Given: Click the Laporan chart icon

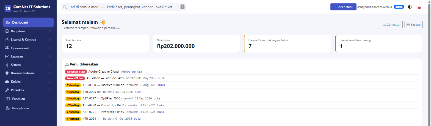Looking at the screenshot, I should click(x=7, y=56).
